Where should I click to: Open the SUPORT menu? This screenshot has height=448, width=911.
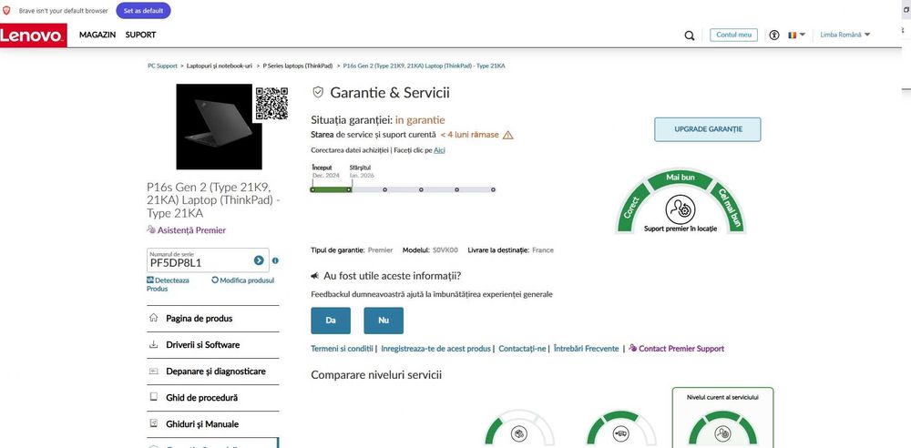[140, 35]
